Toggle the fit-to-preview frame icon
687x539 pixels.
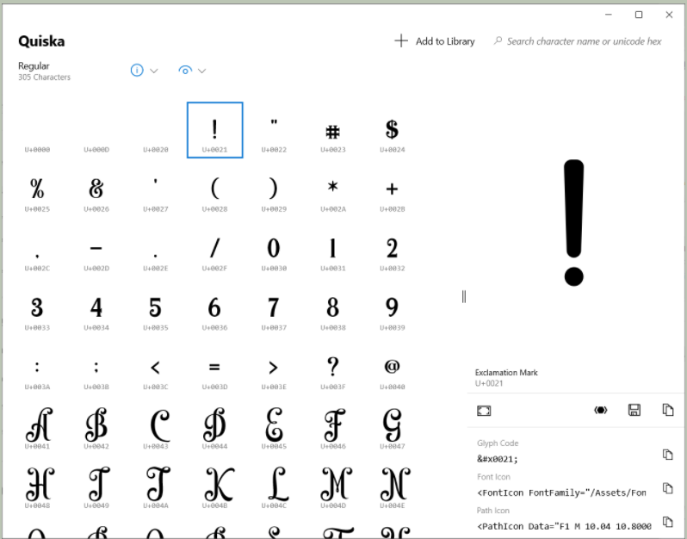484,411
